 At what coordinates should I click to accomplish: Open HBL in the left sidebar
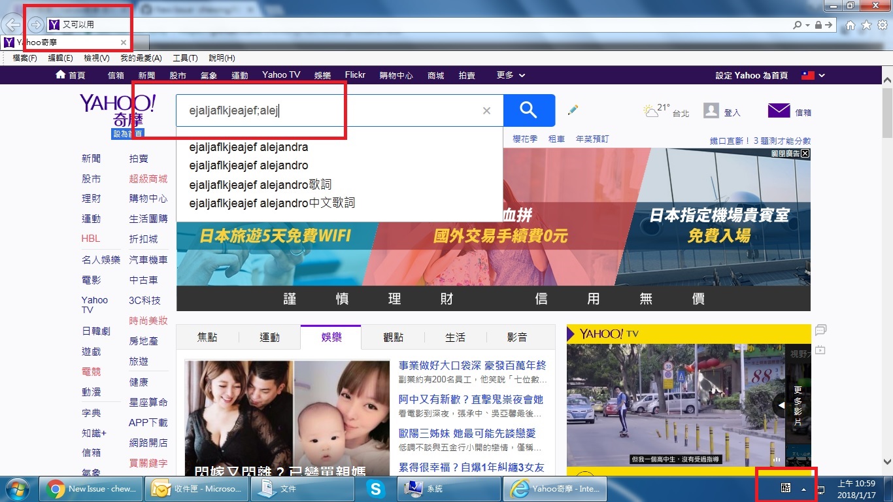(x=91, y=239)
